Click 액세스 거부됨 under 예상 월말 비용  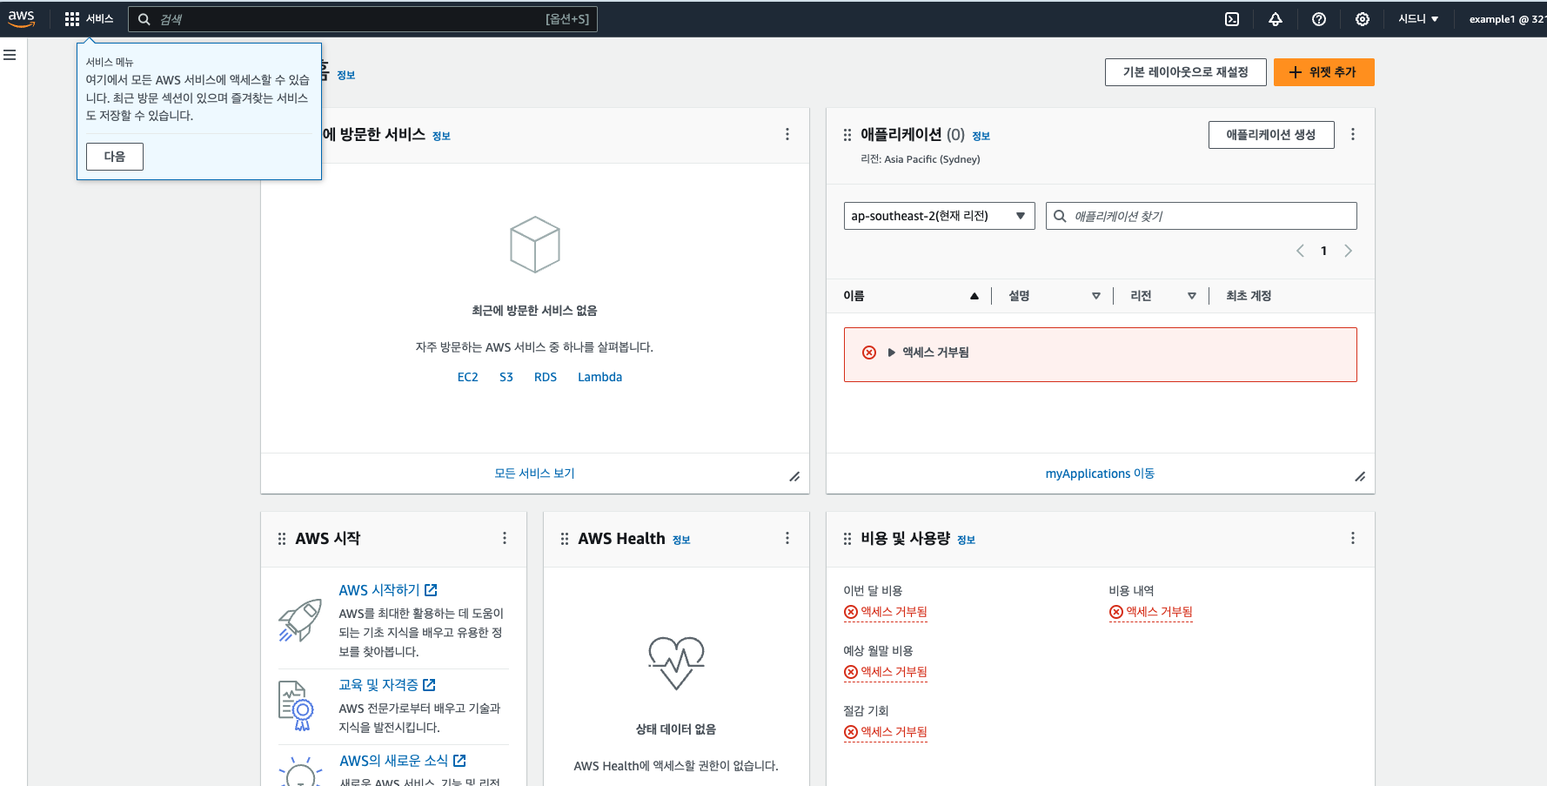tap(885, 672)
